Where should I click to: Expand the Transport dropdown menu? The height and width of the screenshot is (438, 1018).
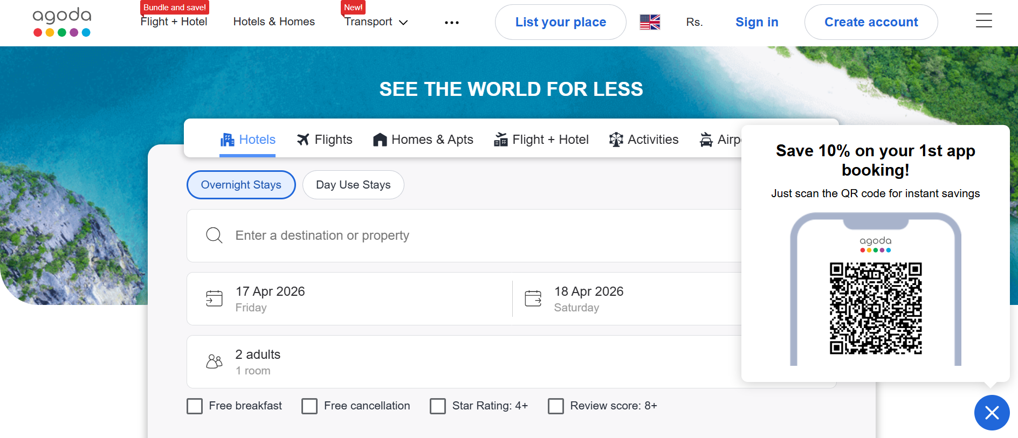tap(376, 22)
